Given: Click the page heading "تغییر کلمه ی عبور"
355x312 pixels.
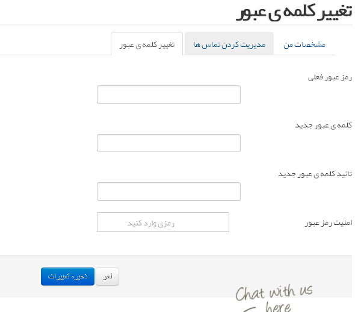Looking at the screenshot, I should (294, 11).
